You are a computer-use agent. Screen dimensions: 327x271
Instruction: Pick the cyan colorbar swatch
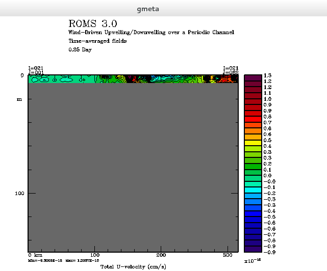point(253,190)
